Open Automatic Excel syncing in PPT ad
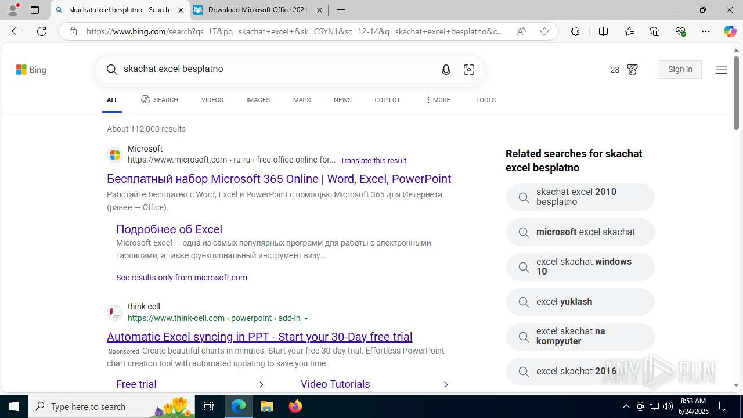Image resolution: width=743 pixels, height=418 pixels. (259, 337)
